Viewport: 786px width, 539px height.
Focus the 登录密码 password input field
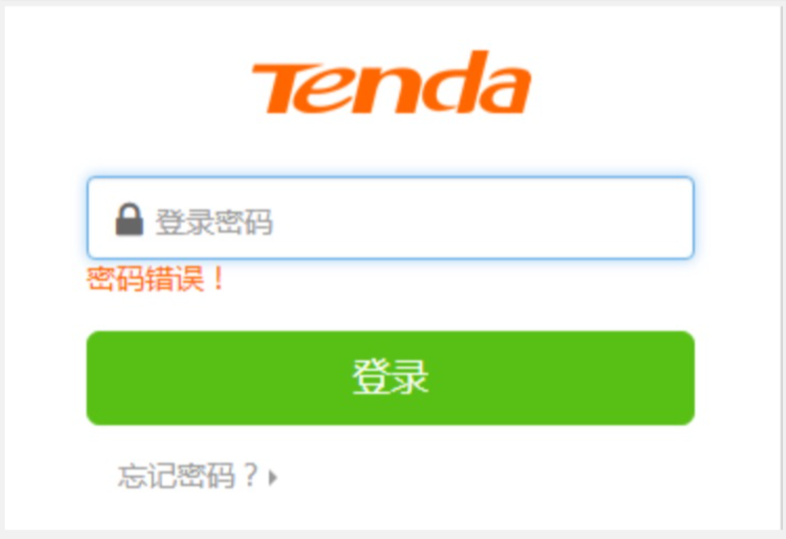(x=391, y=218)
